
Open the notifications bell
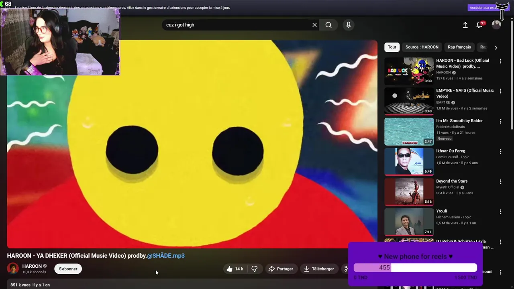479,25
